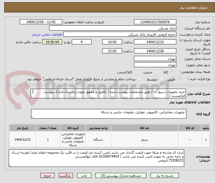The image size is (215, 183).
Task: Select the خدمت radio button
Action: coord(157,72)
